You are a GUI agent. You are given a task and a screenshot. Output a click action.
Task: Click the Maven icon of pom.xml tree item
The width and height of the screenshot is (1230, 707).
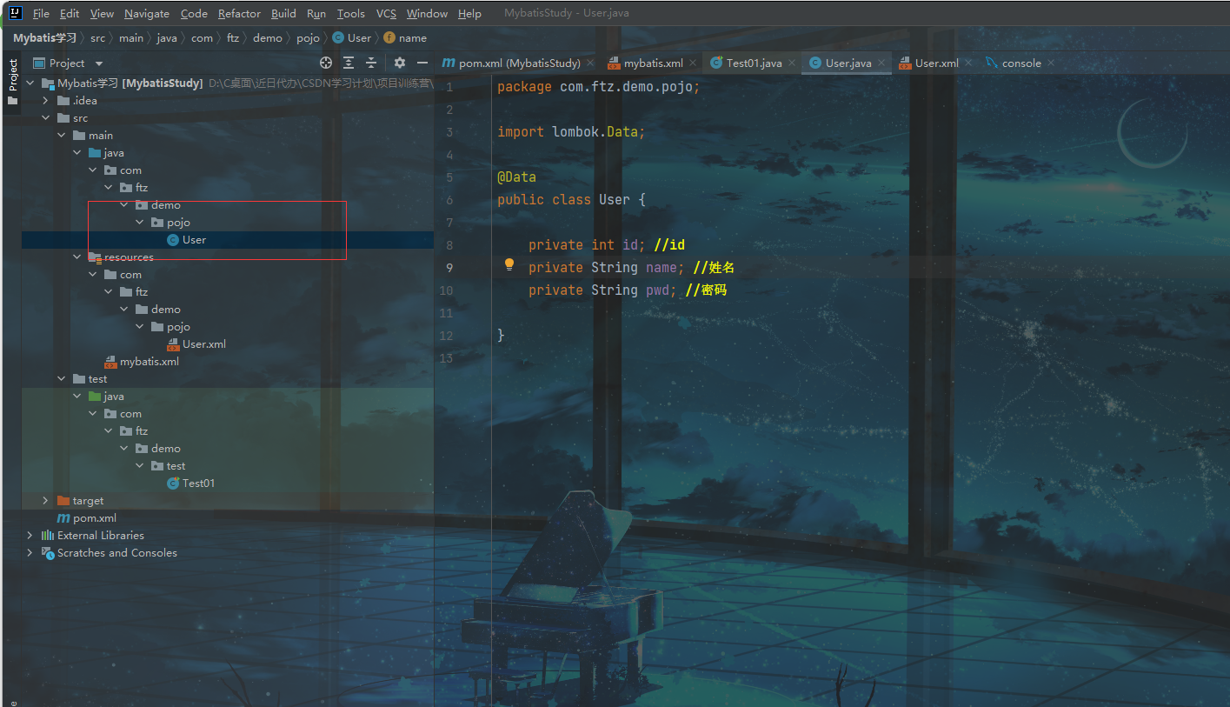(x=63, y=517)
